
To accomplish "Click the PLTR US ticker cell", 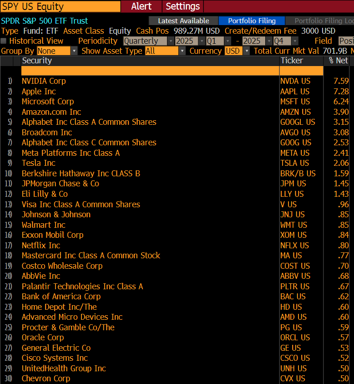I will [295, 286].
